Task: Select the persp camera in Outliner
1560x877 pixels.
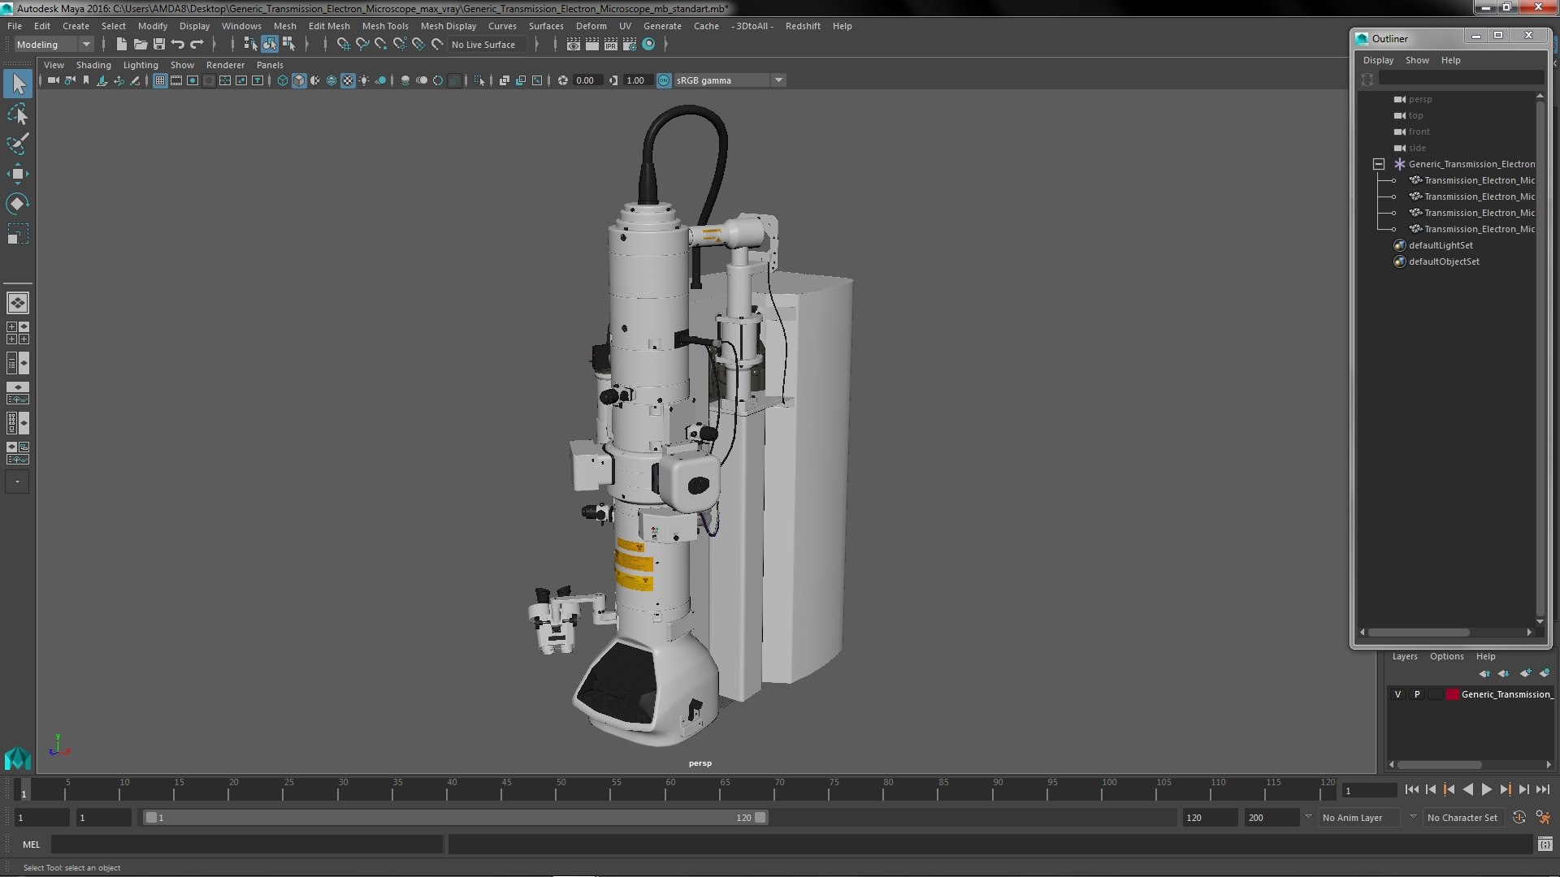Action: pos(1419,99)
